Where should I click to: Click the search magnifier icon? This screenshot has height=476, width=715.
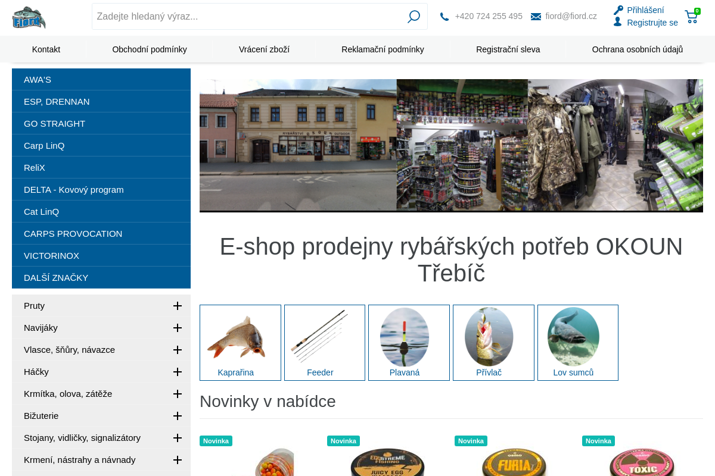(x=414, y=17)
